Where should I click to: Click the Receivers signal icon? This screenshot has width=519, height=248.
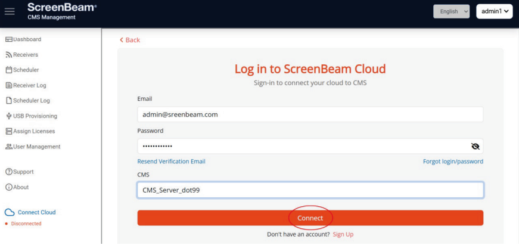tap(9, 55)
